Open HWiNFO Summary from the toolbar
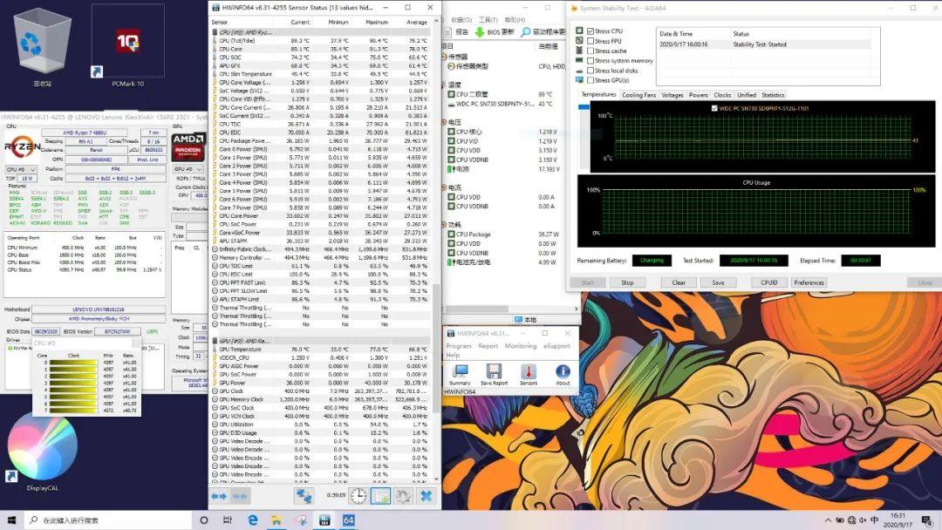Viewport: 942px width, 530px height. pyautogui.click(x=459, y=374)
